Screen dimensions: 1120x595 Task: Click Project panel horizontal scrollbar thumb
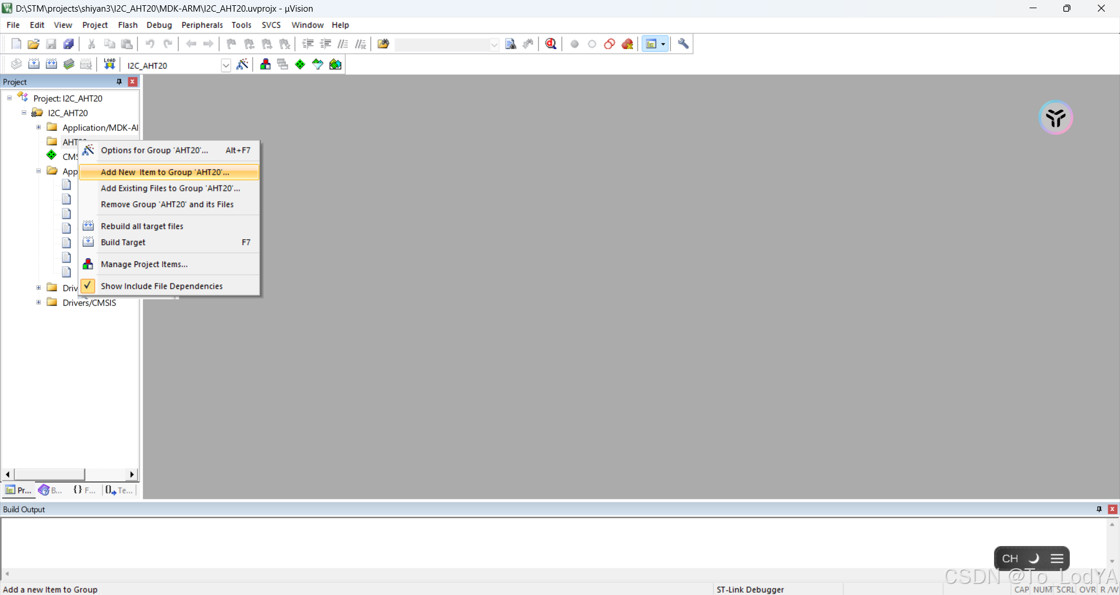coord(50,474)
